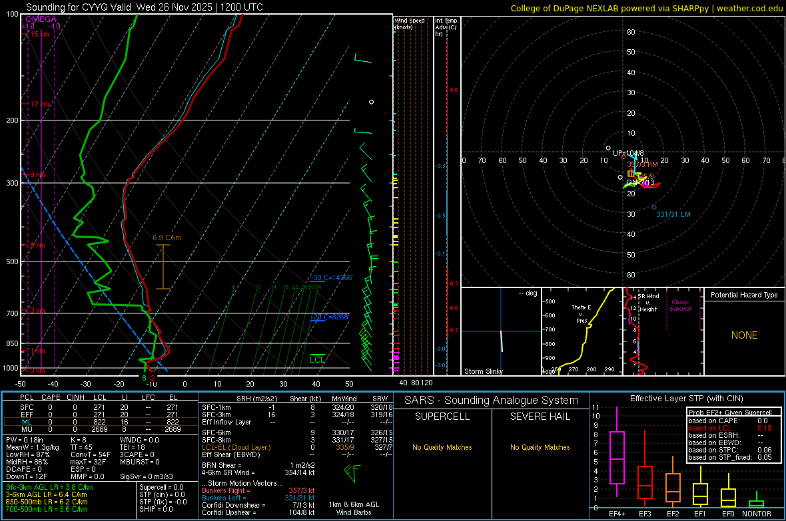This screenshot has height=521, width=786.
Task: Select the SFC-1km SRH row
Action: pos(297,408)
